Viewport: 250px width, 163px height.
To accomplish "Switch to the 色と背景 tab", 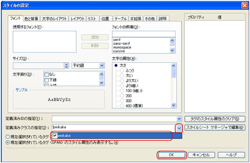I will pos(32,19).
